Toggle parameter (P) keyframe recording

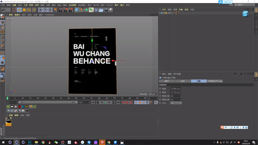point(147,102)
